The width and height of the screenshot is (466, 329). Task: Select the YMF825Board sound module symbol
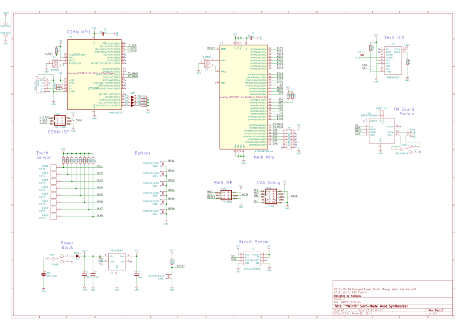pyautogui.click(x=381, y=130)
